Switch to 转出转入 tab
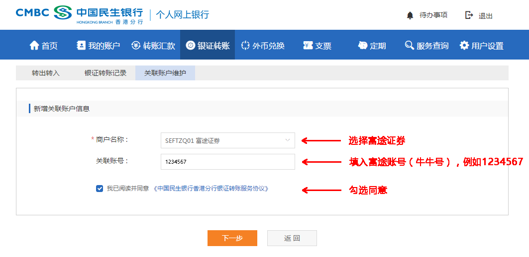 click(x=46, y=73)
